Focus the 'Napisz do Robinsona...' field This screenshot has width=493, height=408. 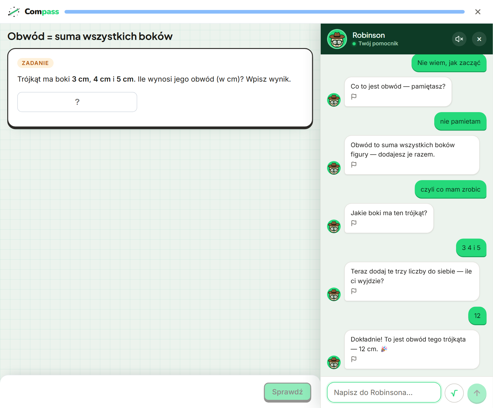(384, 393)
